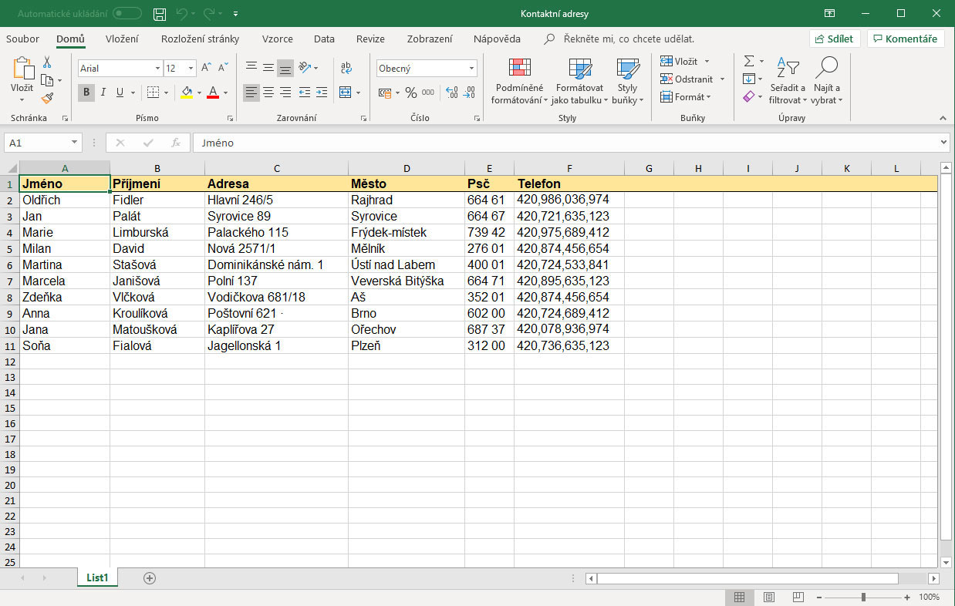Click the Komentáře button
955x606 pixels.
(906, 39)
